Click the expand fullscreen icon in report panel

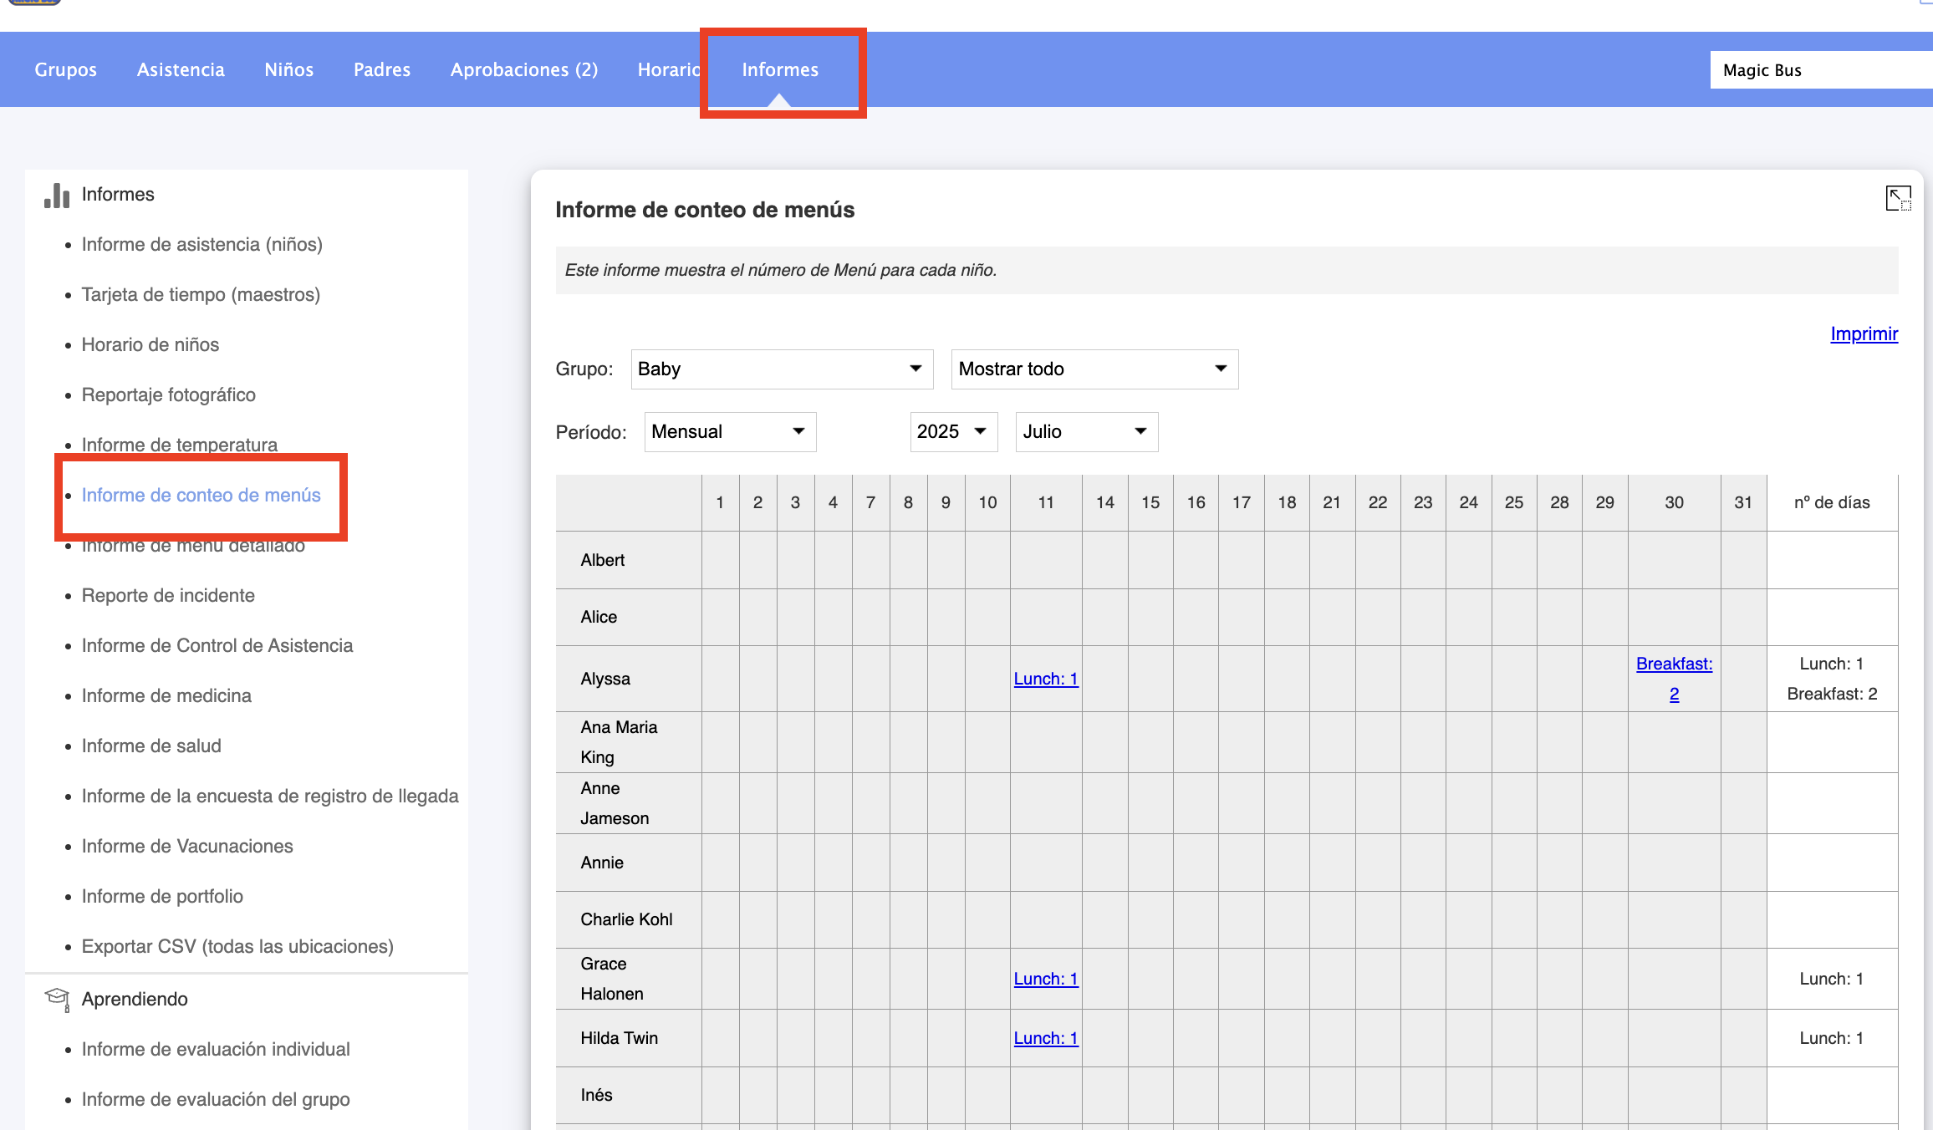point(1898,199)
